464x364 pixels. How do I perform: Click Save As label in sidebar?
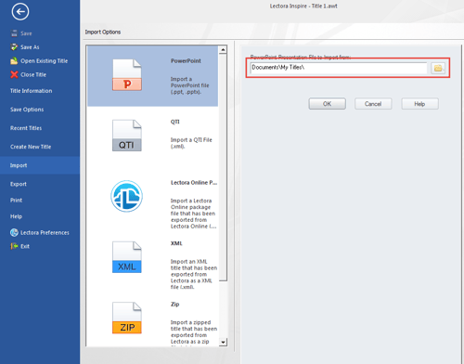pyautogui.click(x=30, y=47)
